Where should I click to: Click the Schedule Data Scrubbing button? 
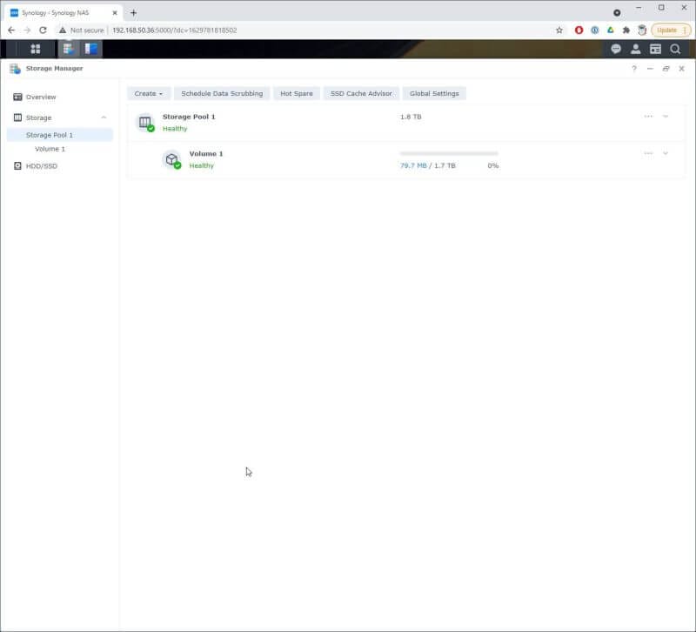(220, 93)
